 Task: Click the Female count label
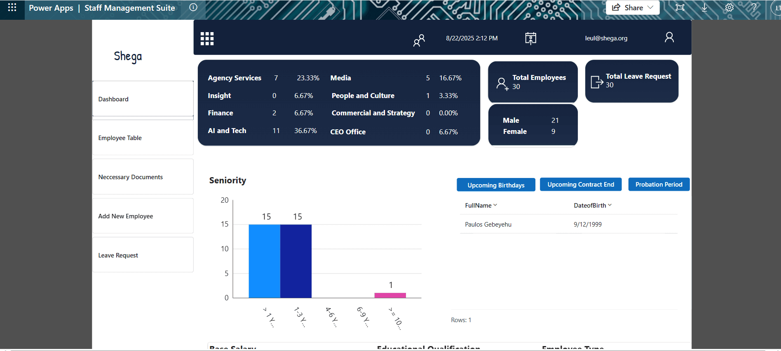[x=515, y=131]
